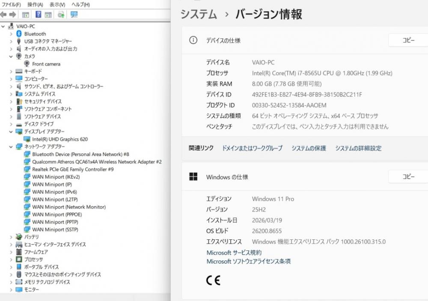428x301 pixels.
Task: Expand the バッテリ category
Action: (x=11, y=237)
